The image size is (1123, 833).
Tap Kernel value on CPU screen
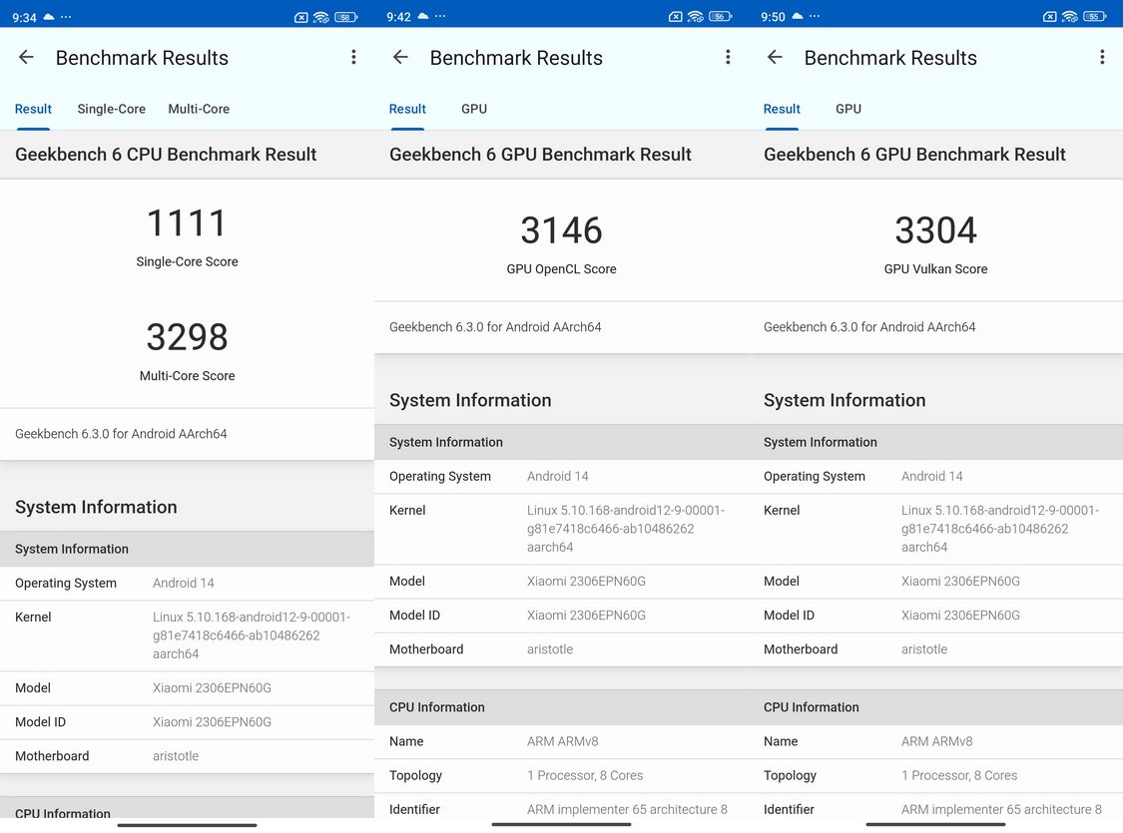pos(252,635)
